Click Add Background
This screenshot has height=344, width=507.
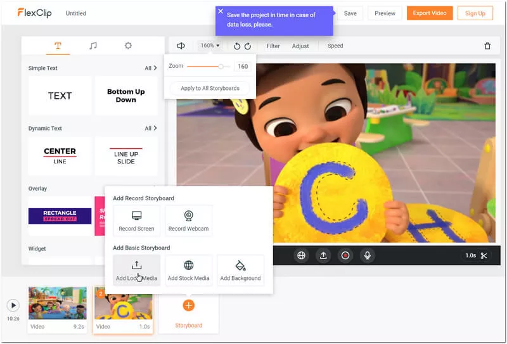[x=240, y=271]
